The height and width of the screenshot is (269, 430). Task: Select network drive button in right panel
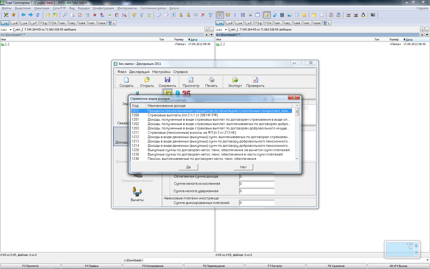coord(327,23)
